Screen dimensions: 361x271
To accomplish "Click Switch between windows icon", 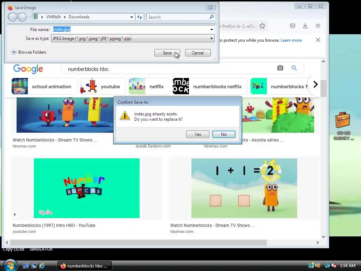I will pyautogui.click(x=34, y=266).
